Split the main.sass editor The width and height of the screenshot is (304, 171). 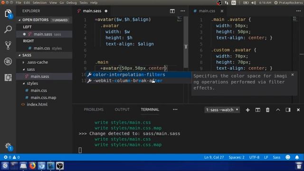(172, 11)
